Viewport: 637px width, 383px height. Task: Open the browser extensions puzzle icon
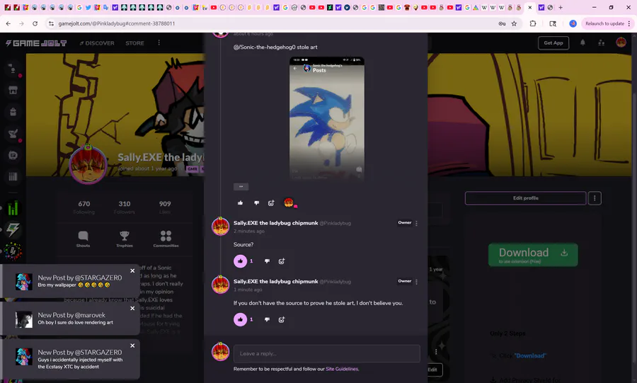(532, 23)
